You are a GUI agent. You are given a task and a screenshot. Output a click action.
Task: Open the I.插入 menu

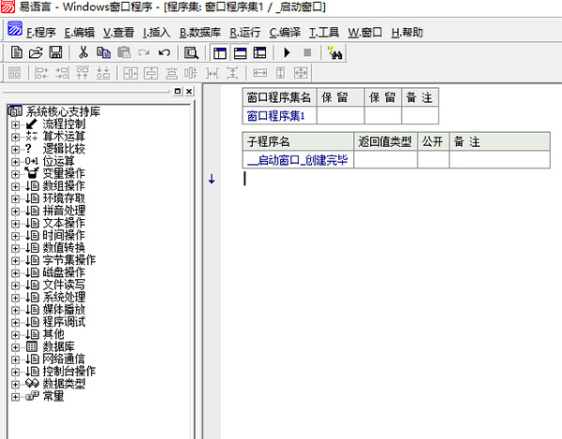[x=156, y=33]
